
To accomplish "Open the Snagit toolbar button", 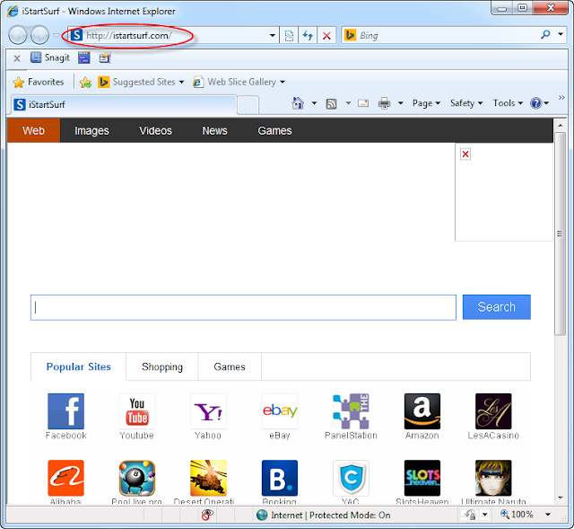I will pyautogui.click(x=50, y=57).
